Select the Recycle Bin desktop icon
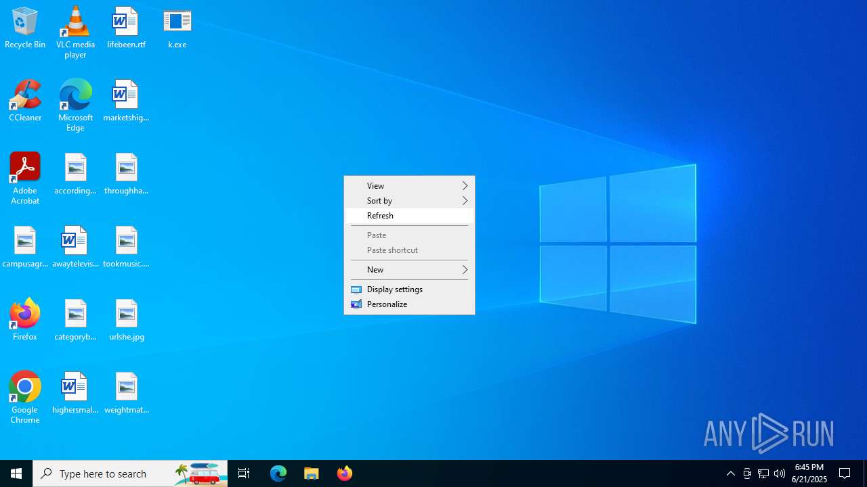The image size is (867, 487). 25,28
